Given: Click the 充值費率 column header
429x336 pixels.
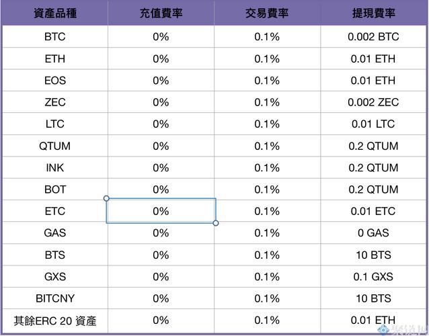Looking at the screenshot, I should click(x=161, y=13).
